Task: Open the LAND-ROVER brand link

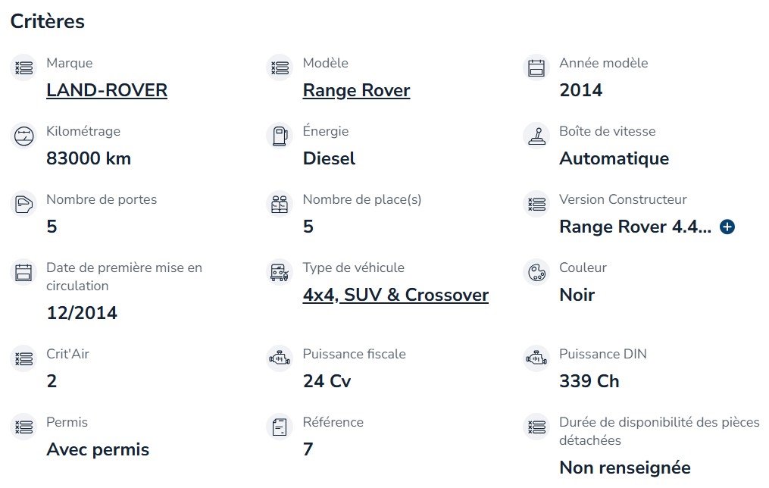Action: [x=107, y=90]
